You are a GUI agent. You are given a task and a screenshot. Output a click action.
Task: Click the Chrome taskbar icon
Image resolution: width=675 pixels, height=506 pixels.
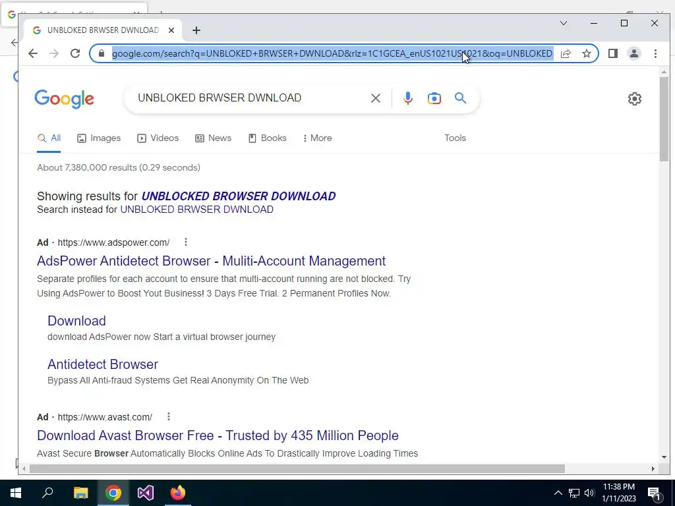coord(113,493)
